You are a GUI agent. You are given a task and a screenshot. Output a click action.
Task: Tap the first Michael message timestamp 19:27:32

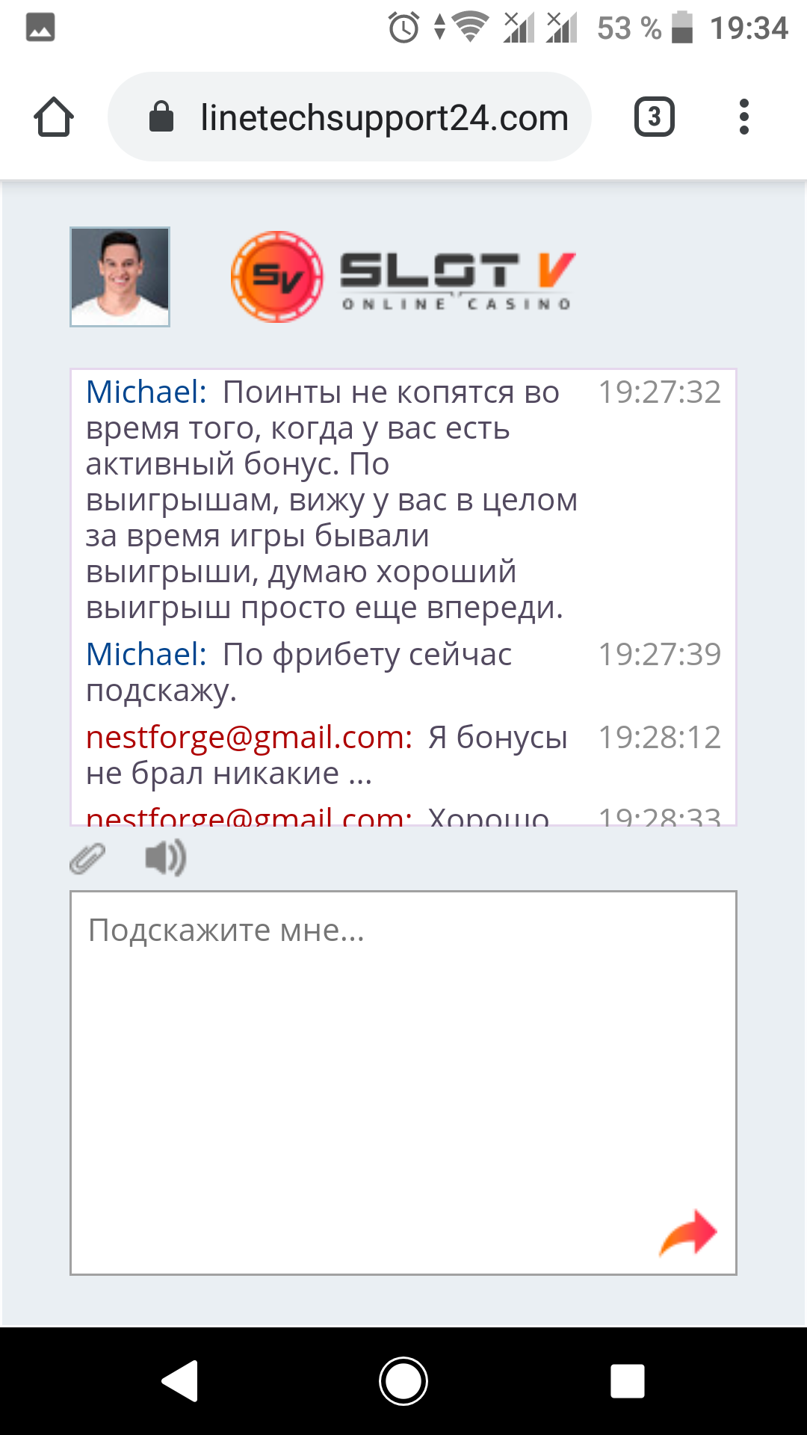point(660,392)
